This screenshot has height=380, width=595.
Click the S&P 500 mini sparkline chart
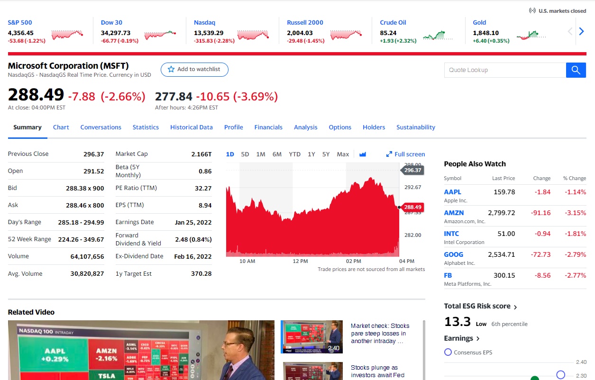coord(67,35)
